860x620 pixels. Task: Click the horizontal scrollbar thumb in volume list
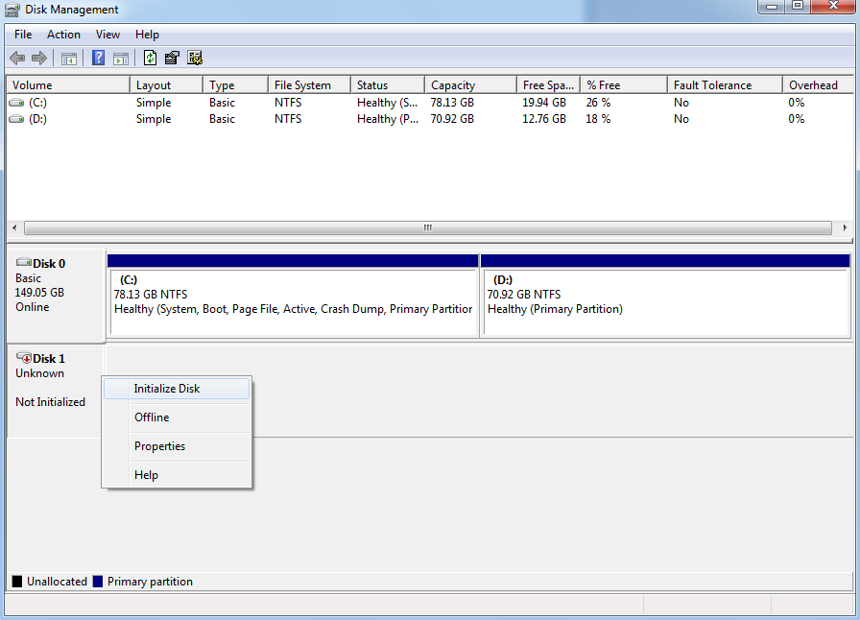click(428, 227)
